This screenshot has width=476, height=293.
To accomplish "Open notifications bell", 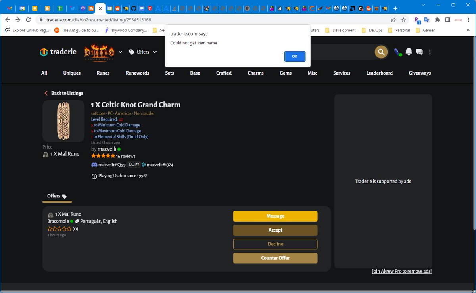I will click(x=409, y=52).
